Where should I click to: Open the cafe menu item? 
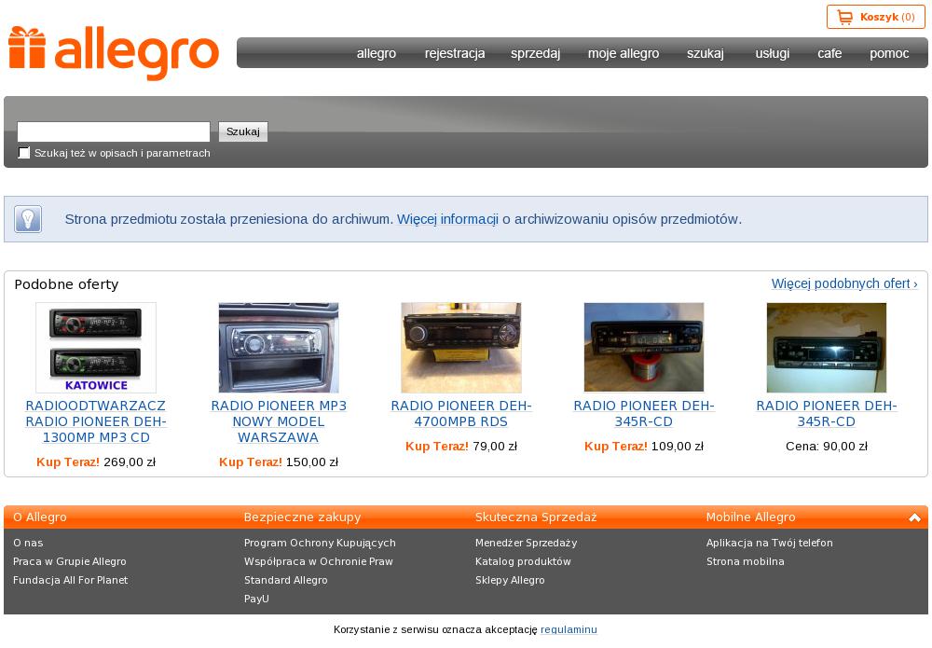tap(829, 53)
